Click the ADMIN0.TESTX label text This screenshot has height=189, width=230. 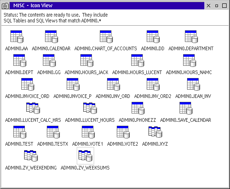[x=53, y=144]
